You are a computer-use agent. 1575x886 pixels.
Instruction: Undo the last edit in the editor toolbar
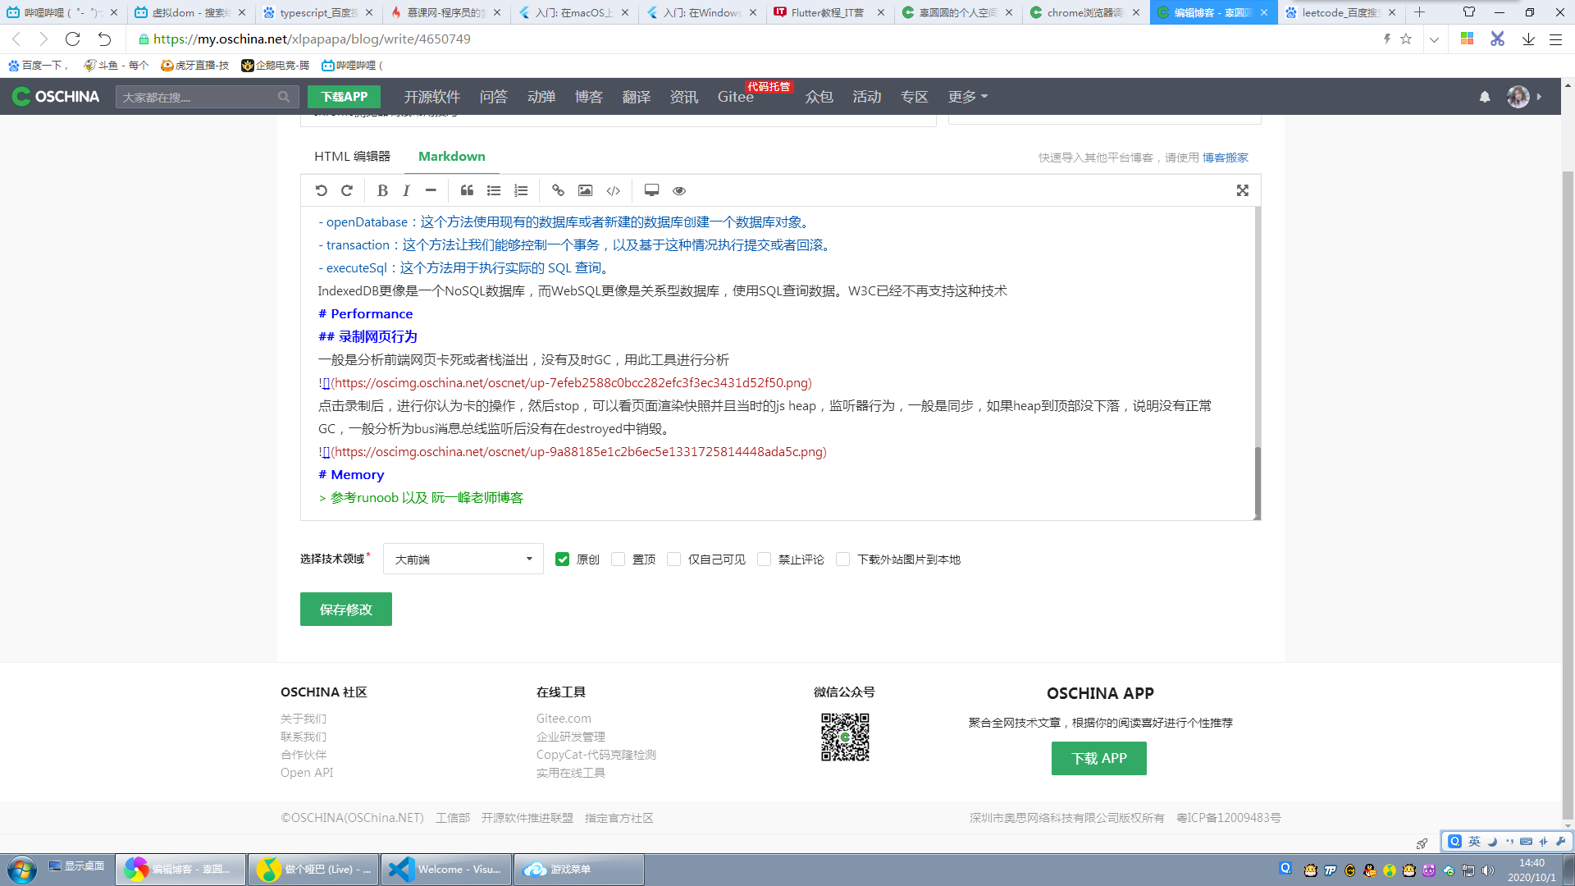[321, 190]
